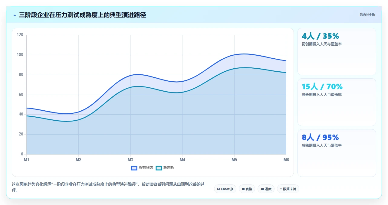Click the 80 y-axis value
The image size is (388, 205).
click(21, 75)
